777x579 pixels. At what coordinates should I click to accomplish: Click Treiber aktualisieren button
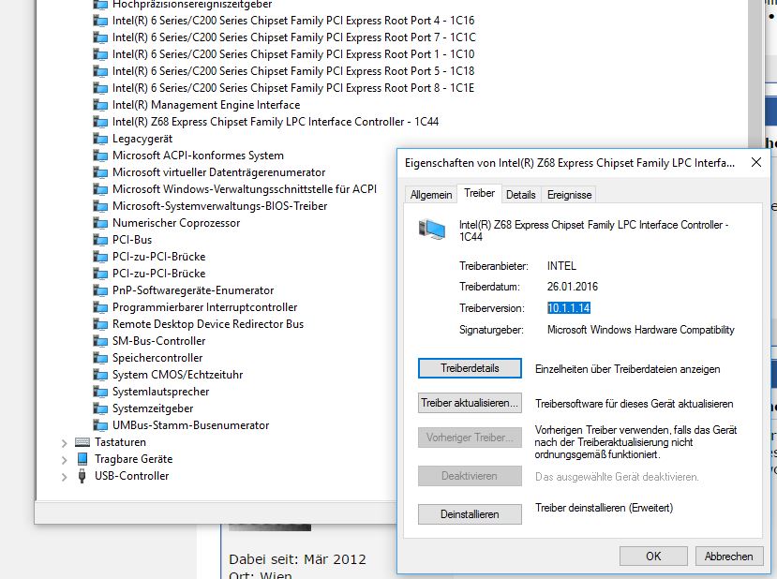pos(470,403)
